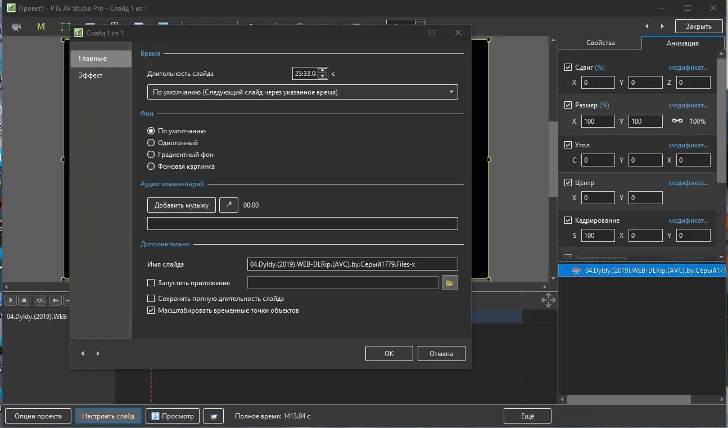728x428 pixels.
Task: Open модификат... link for Размер
Action: point(689,105)
